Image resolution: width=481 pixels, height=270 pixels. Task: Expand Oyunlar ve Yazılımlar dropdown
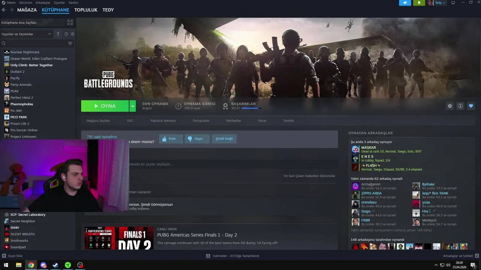[26, 34]
